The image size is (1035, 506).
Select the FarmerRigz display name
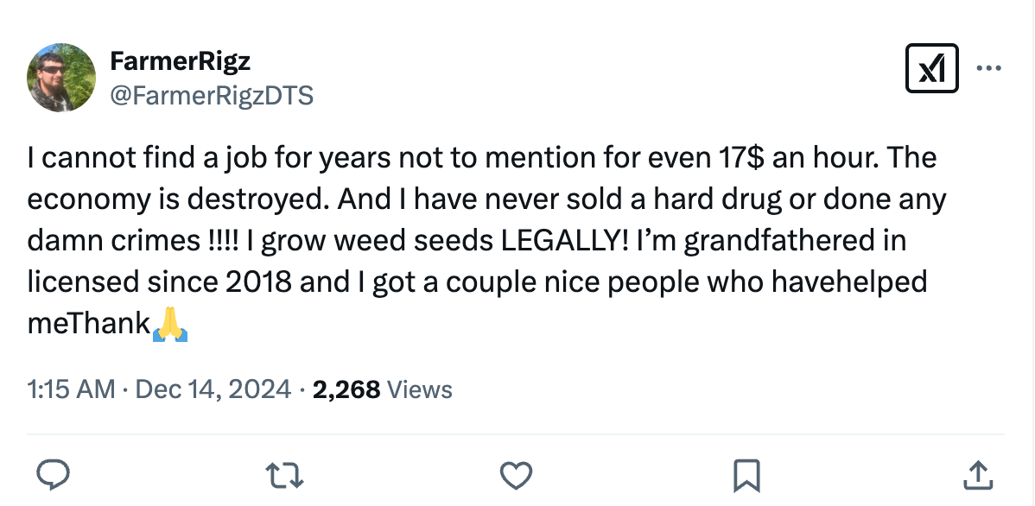tap(181, 60)
